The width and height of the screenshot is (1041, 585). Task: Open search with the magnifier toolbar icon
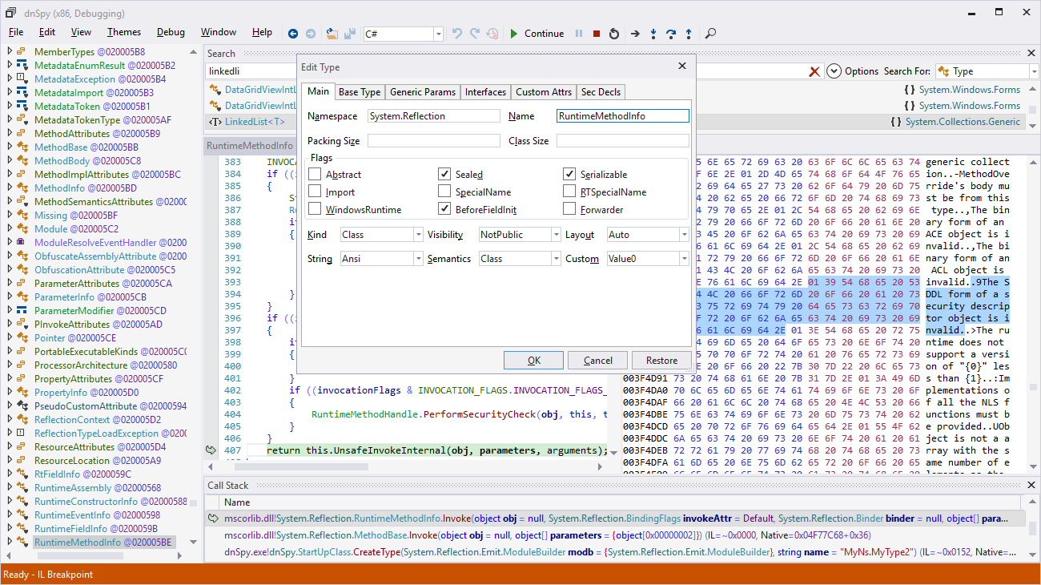(x=709, y=34)
